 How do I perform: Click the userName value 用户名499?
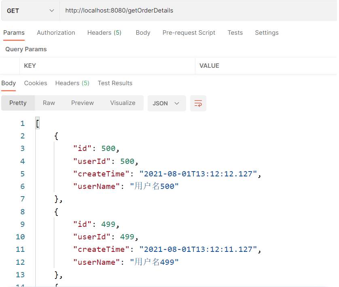155,262
